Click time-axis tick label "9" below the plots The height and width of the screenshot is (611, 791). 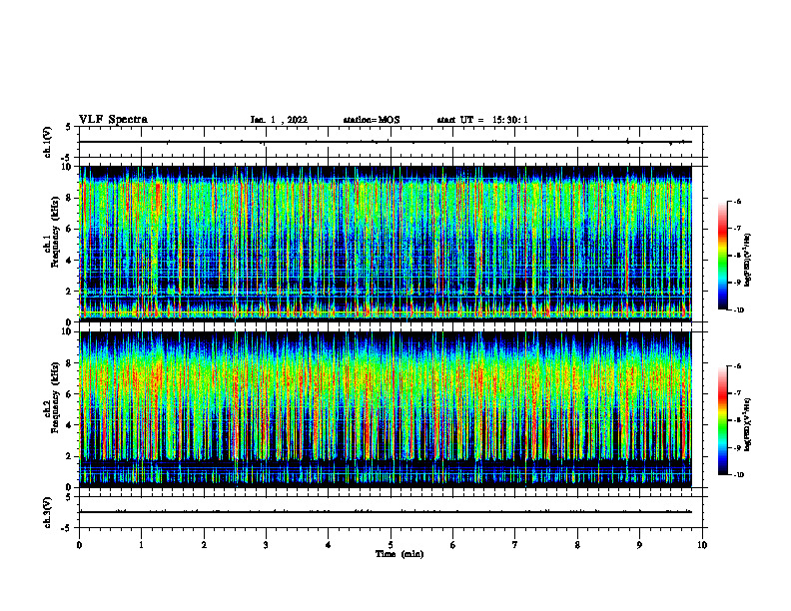pos(639,545)
